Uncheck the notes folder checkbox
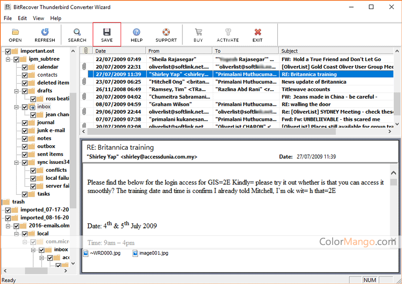The width and height of the screenshot is (402, 284). (x=25, y=138)
